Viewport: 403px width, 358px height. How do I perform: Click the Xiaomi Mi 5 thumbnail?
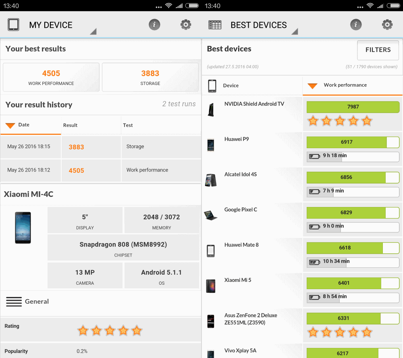(x=211, y=286)
